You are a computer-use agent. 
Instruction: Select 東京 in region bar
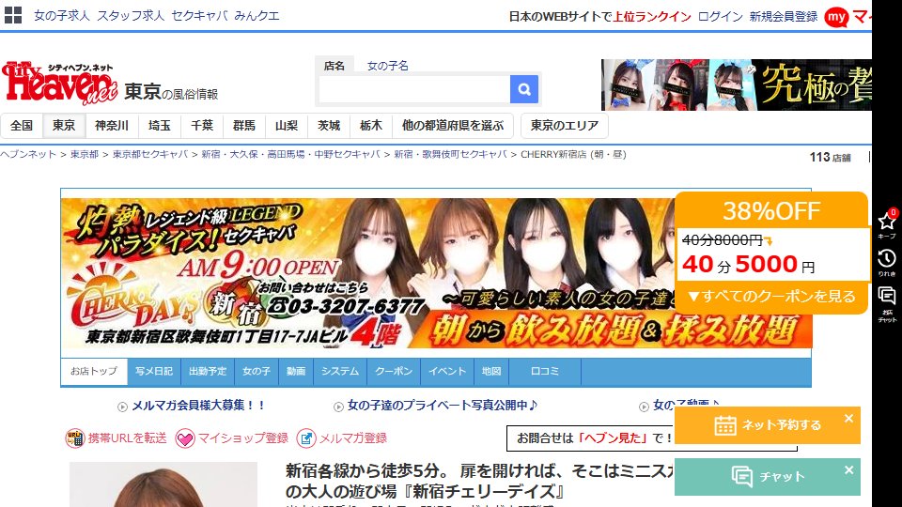click(x=64, y=125)
